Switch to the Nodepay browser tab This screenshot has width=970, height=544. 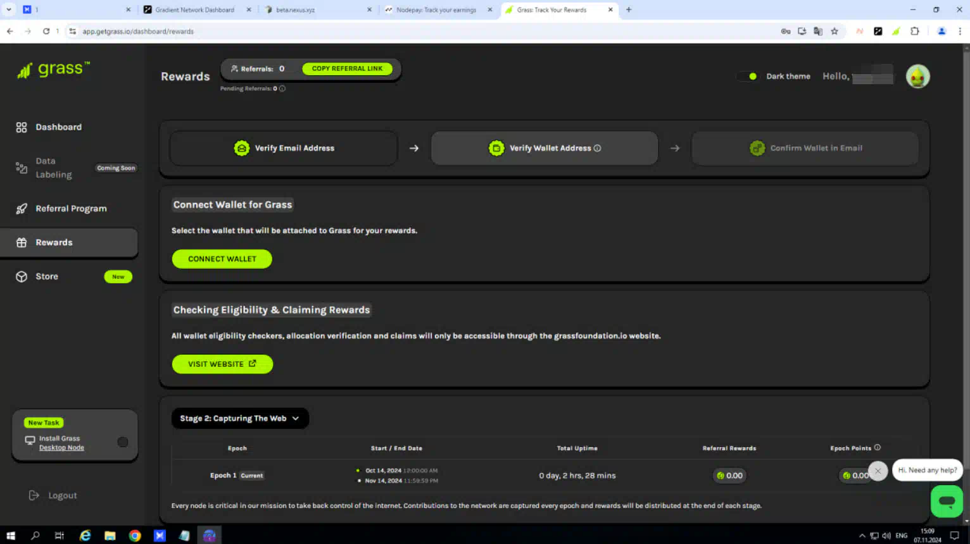(x=438, y=9)
